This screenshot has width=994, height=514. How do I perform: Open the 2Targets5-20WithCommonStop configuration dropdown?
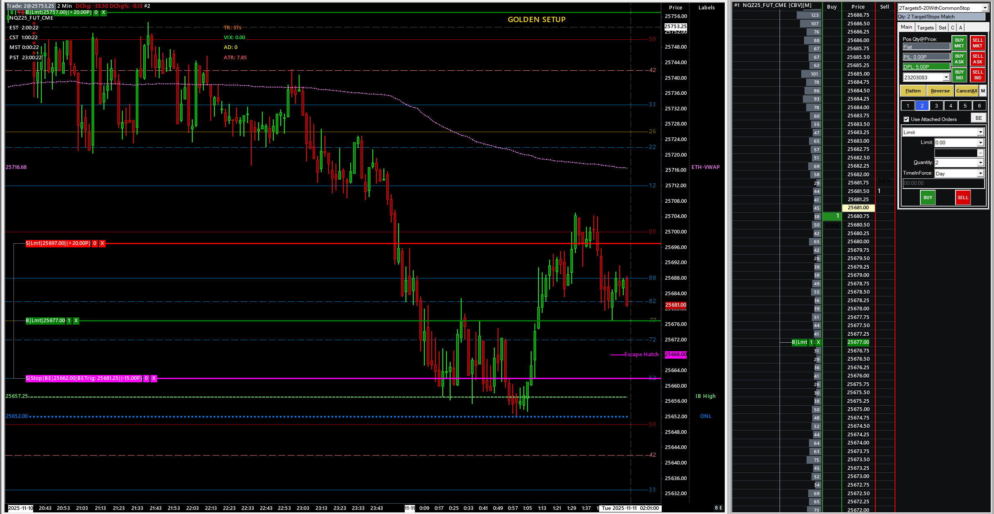(985, 8)
